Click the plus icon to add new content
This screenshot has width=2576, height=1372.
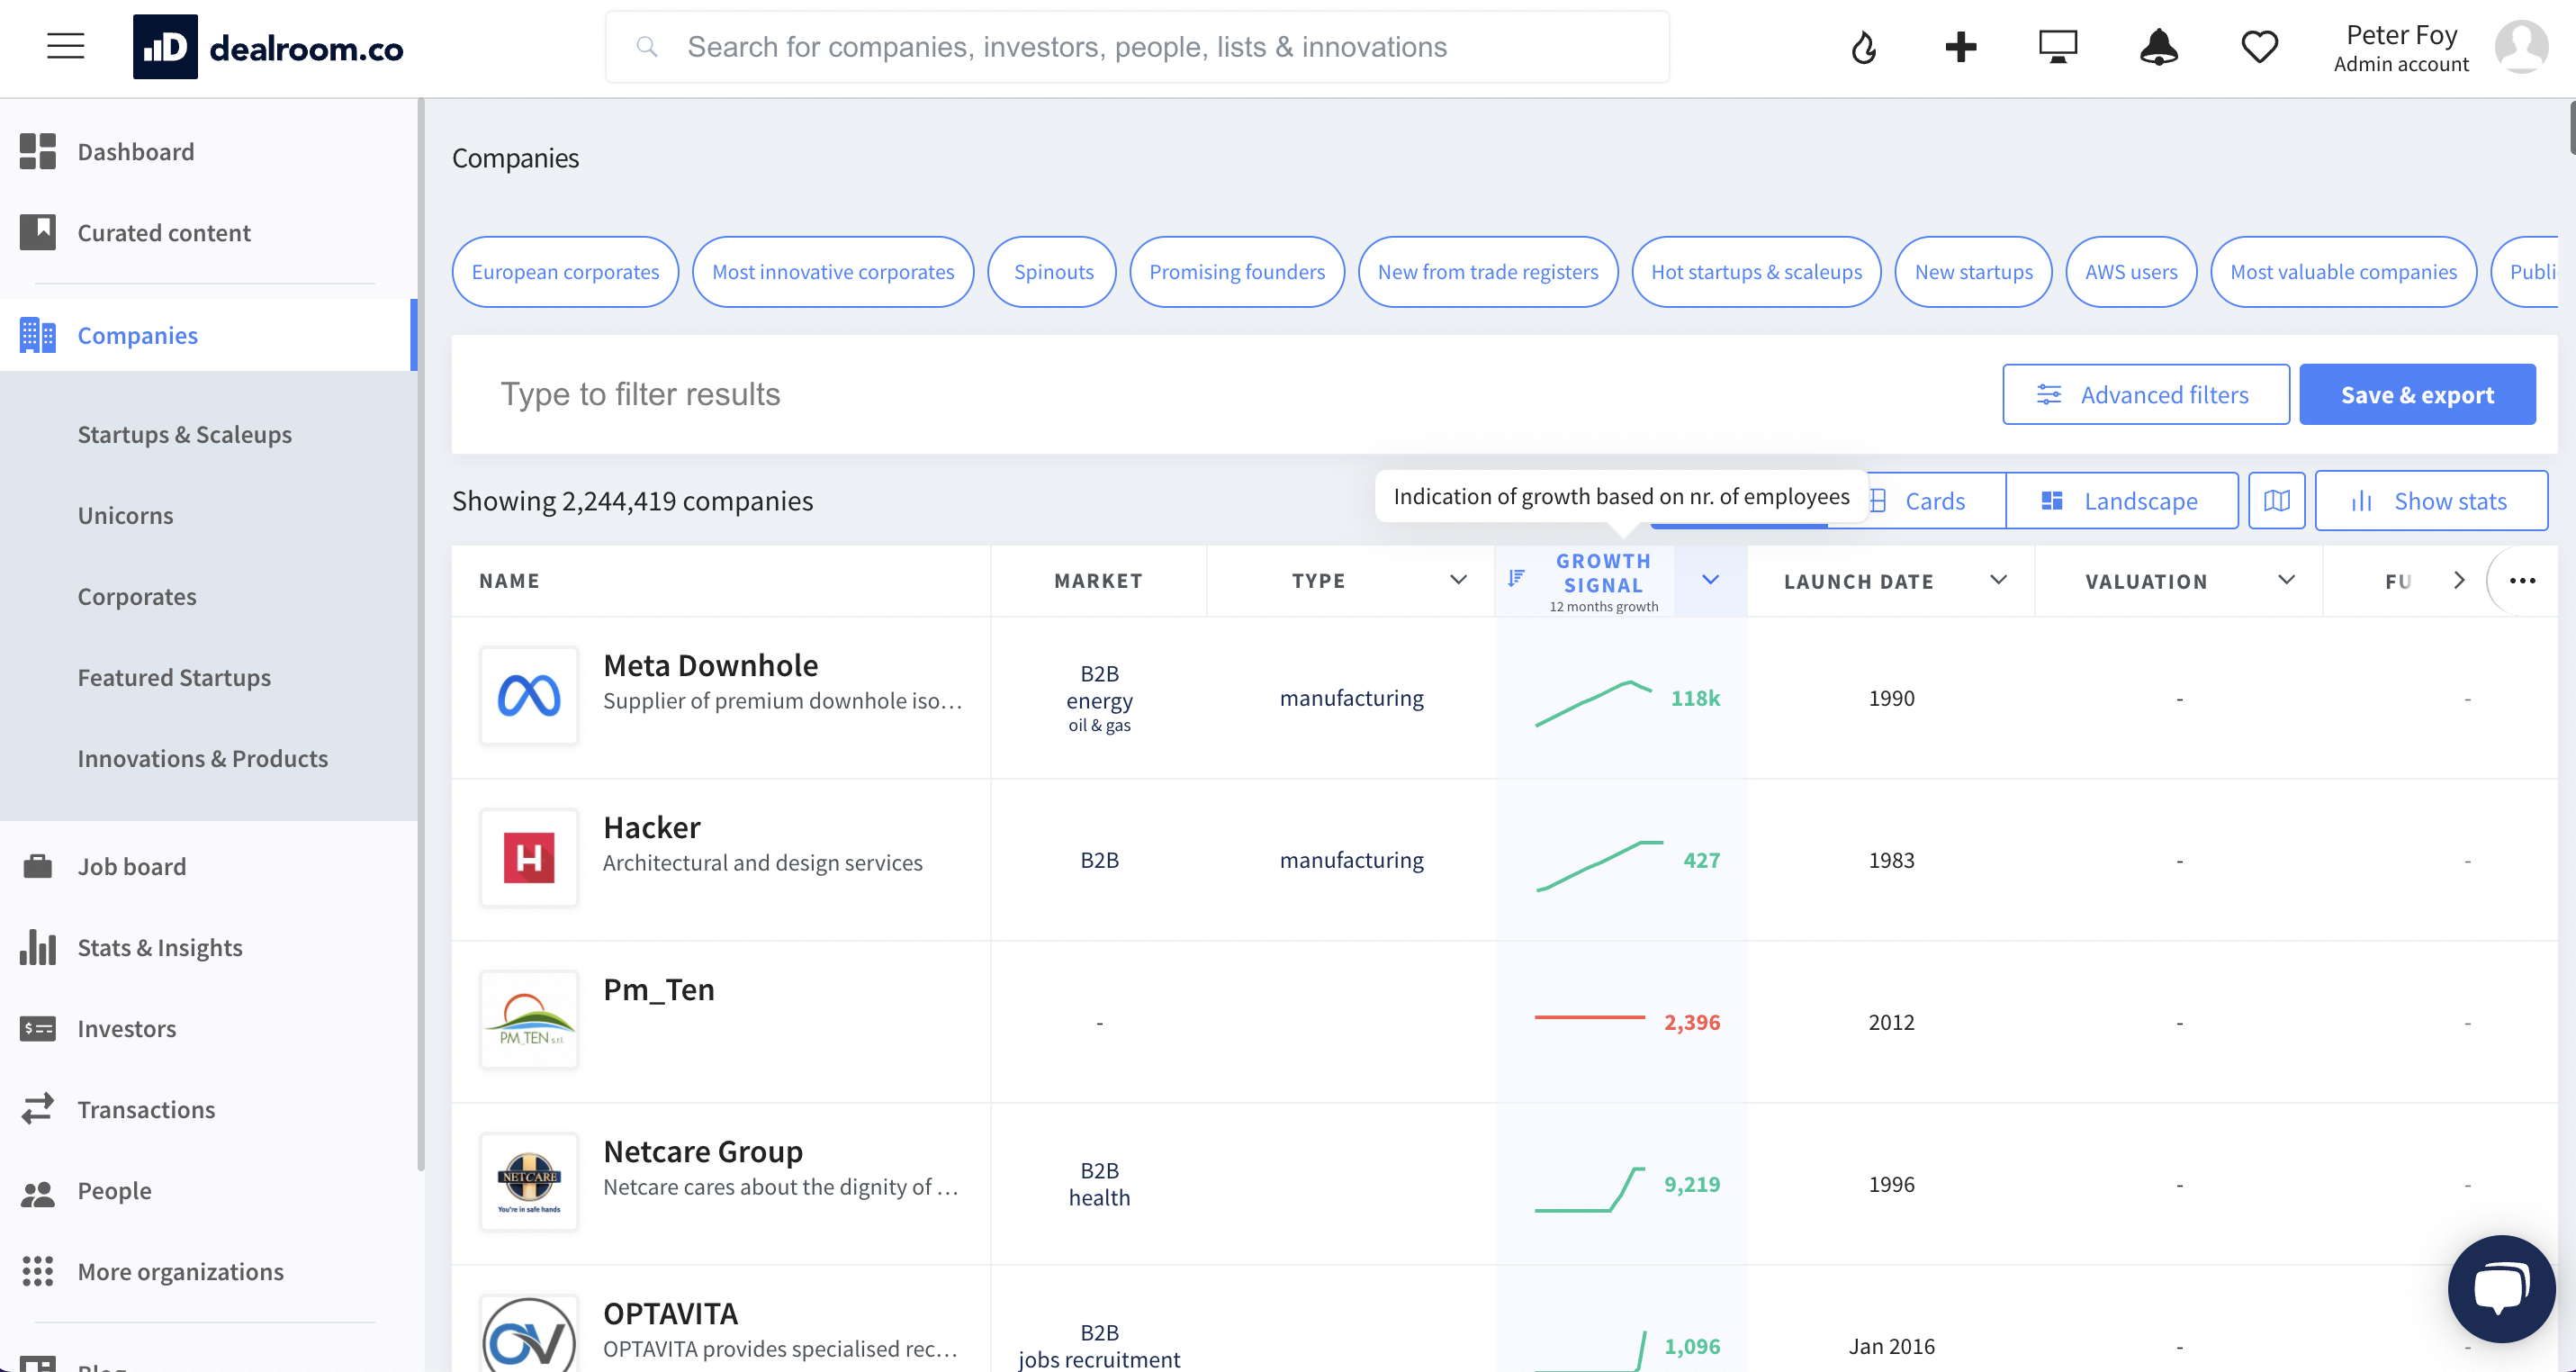click(x=1960, y=46)
